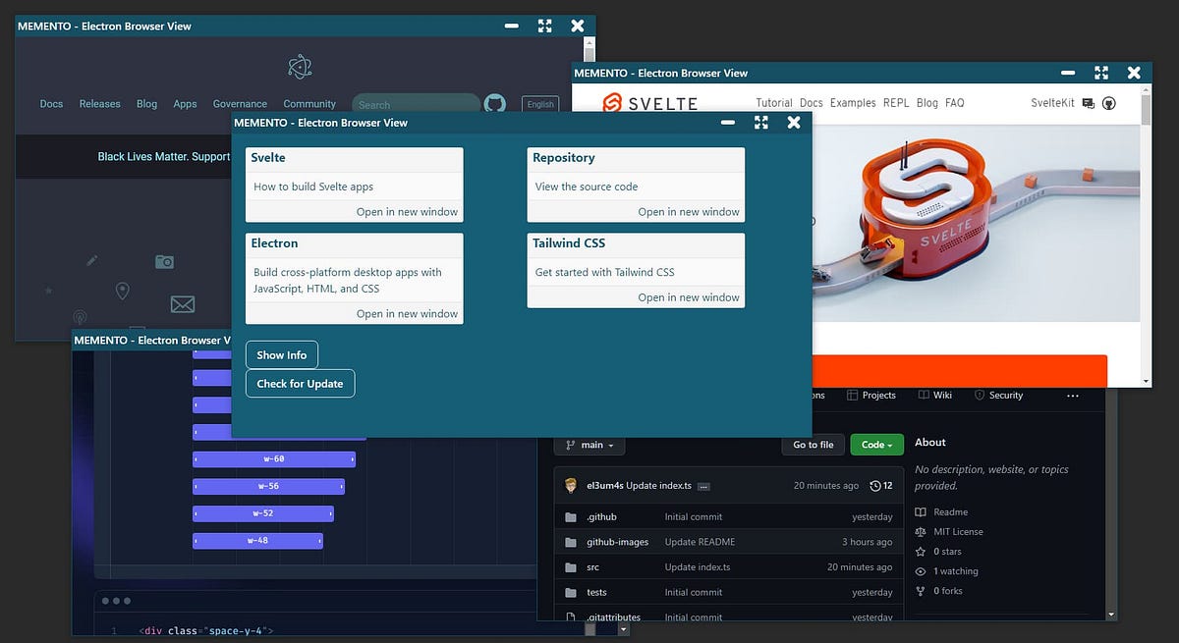Click the Check for Update button

pyautogui.click(x=300, y=383)
